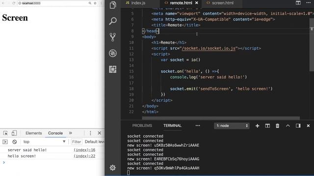
Task: Move panel position icon in terminal
Action: coord(298,126)
